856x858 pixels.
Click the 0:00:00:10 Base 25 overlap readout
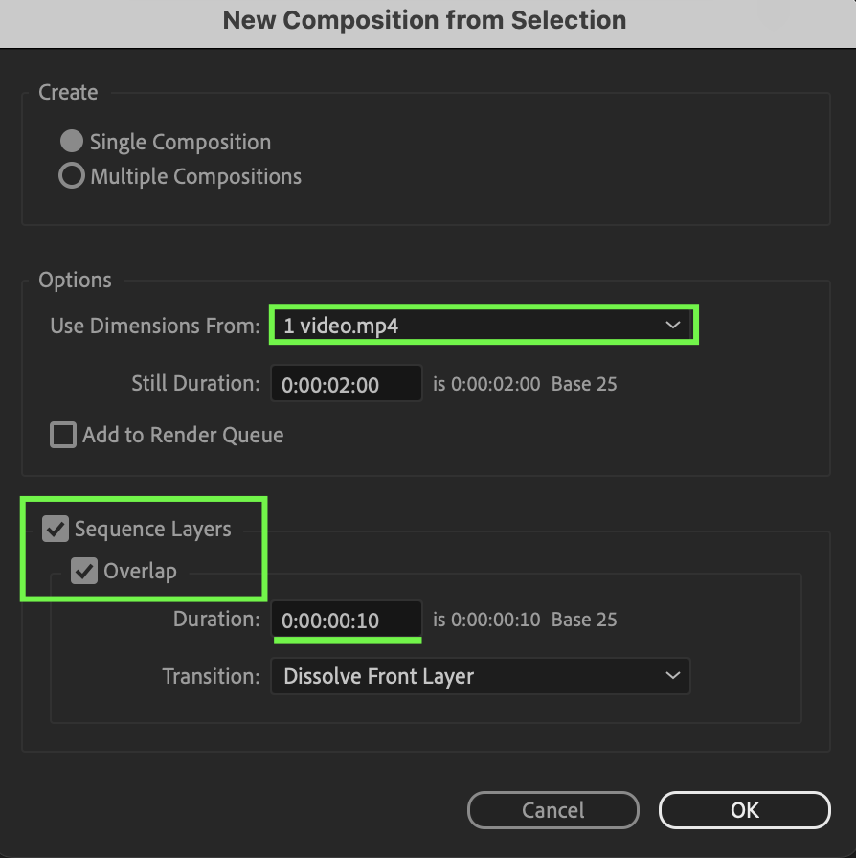tap(525, 621)
